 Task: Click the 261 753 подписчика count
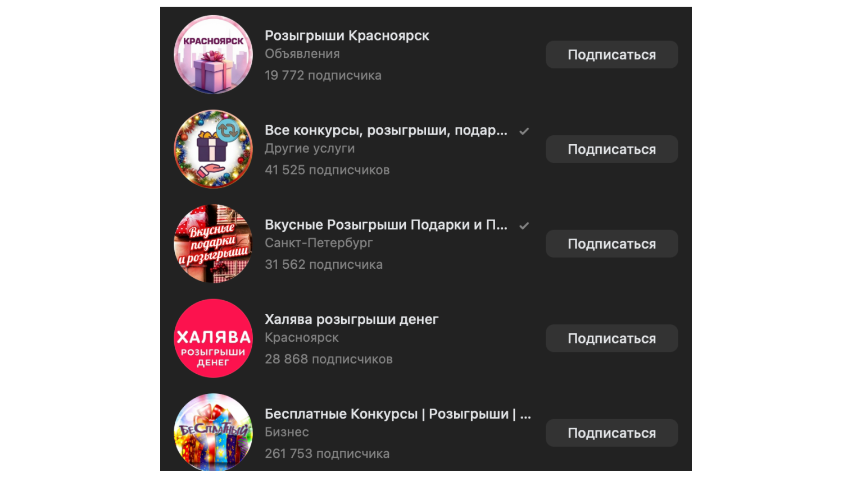point(327,453)
